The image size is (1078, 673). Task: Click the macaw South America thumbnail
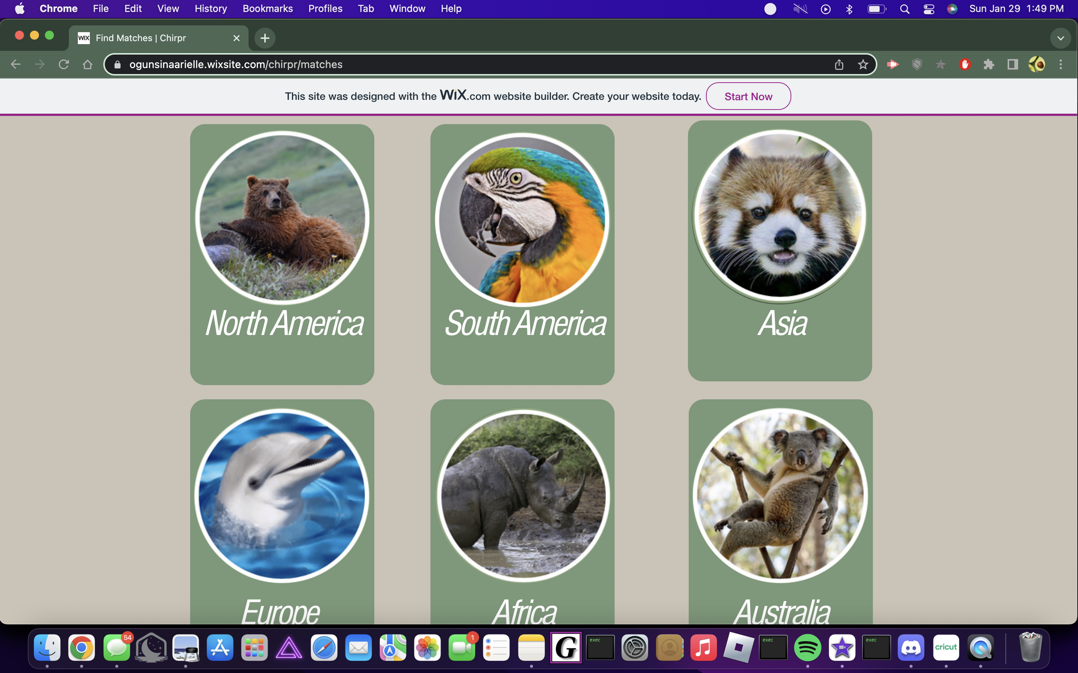click(x=522, y=219)
